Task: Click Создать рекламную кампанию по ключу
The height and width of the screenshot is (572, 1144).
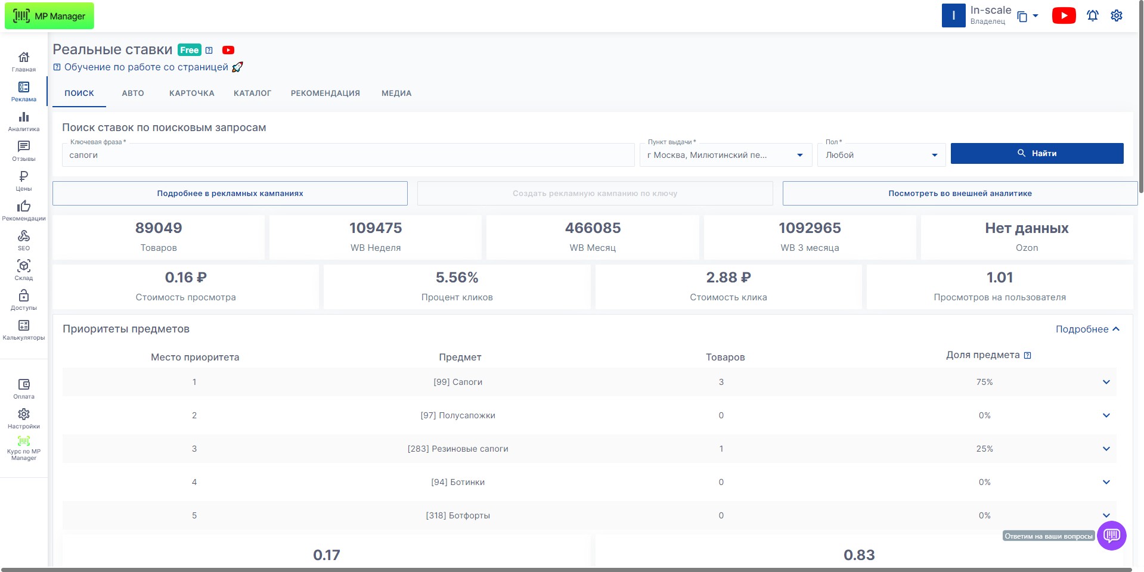Action: pyautogui.click(x=595, y=193)
